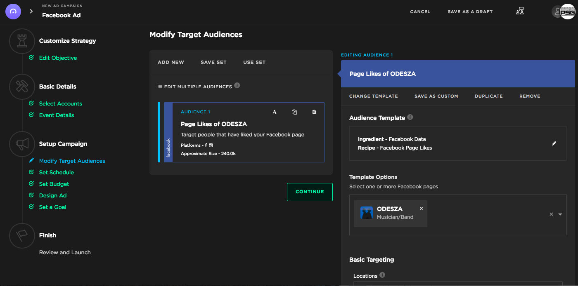Go to the Design Ad step
578x286 pixels.
click(53, 195)
